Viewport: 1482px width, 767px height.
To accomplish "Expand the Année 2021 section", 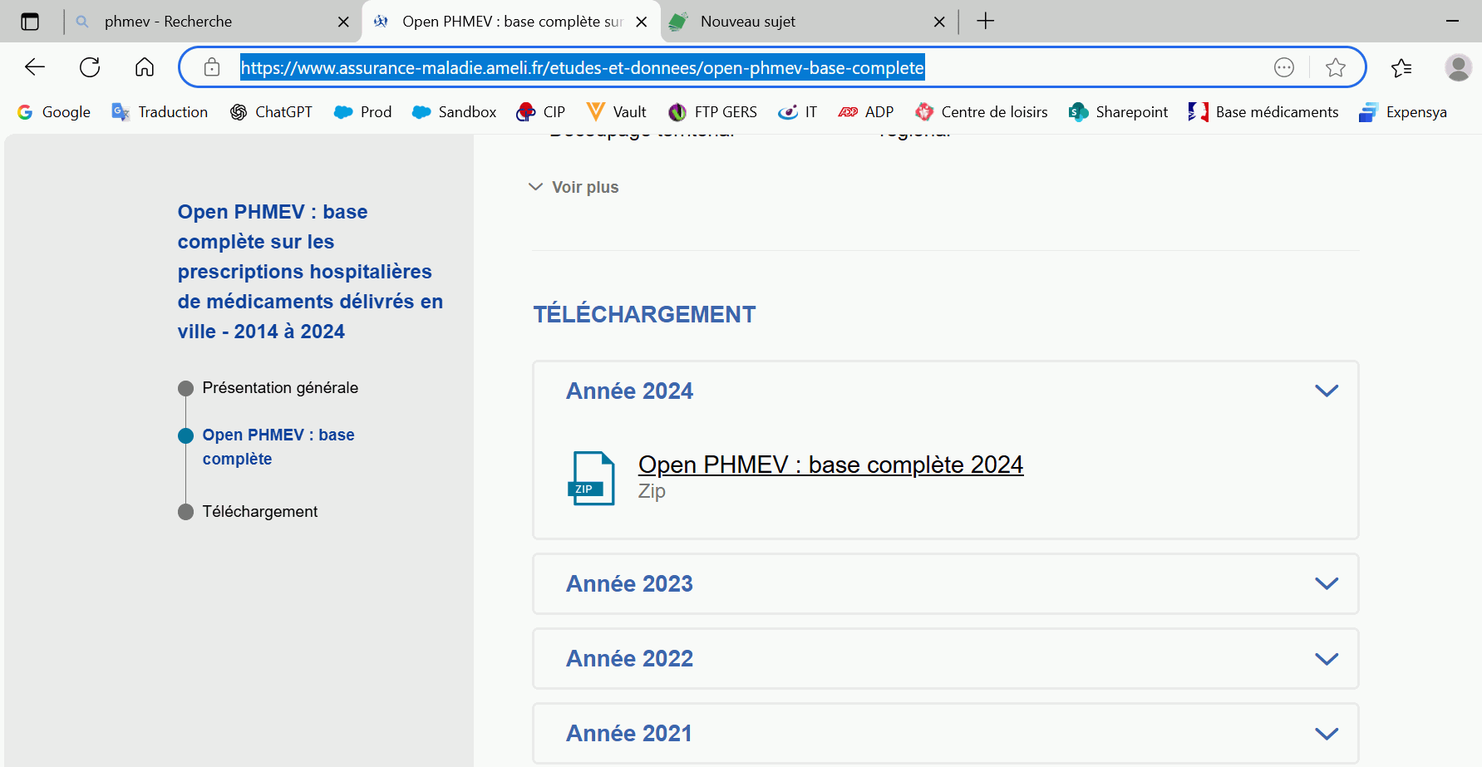I will [1326, 733].
